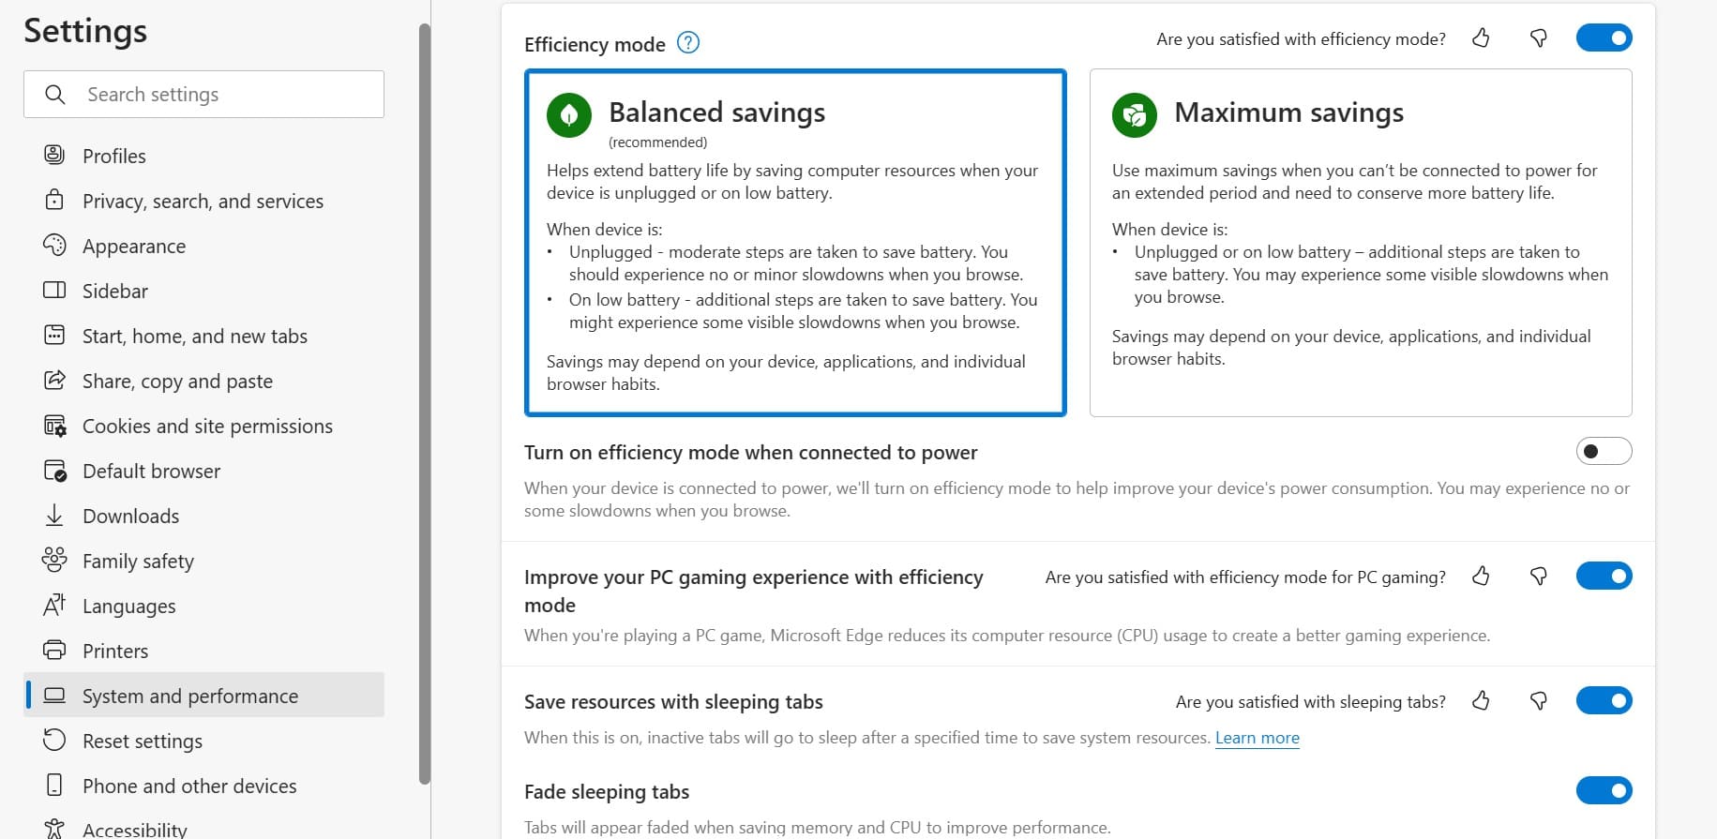Click the search magnifier icon in settings

point(55,95)
